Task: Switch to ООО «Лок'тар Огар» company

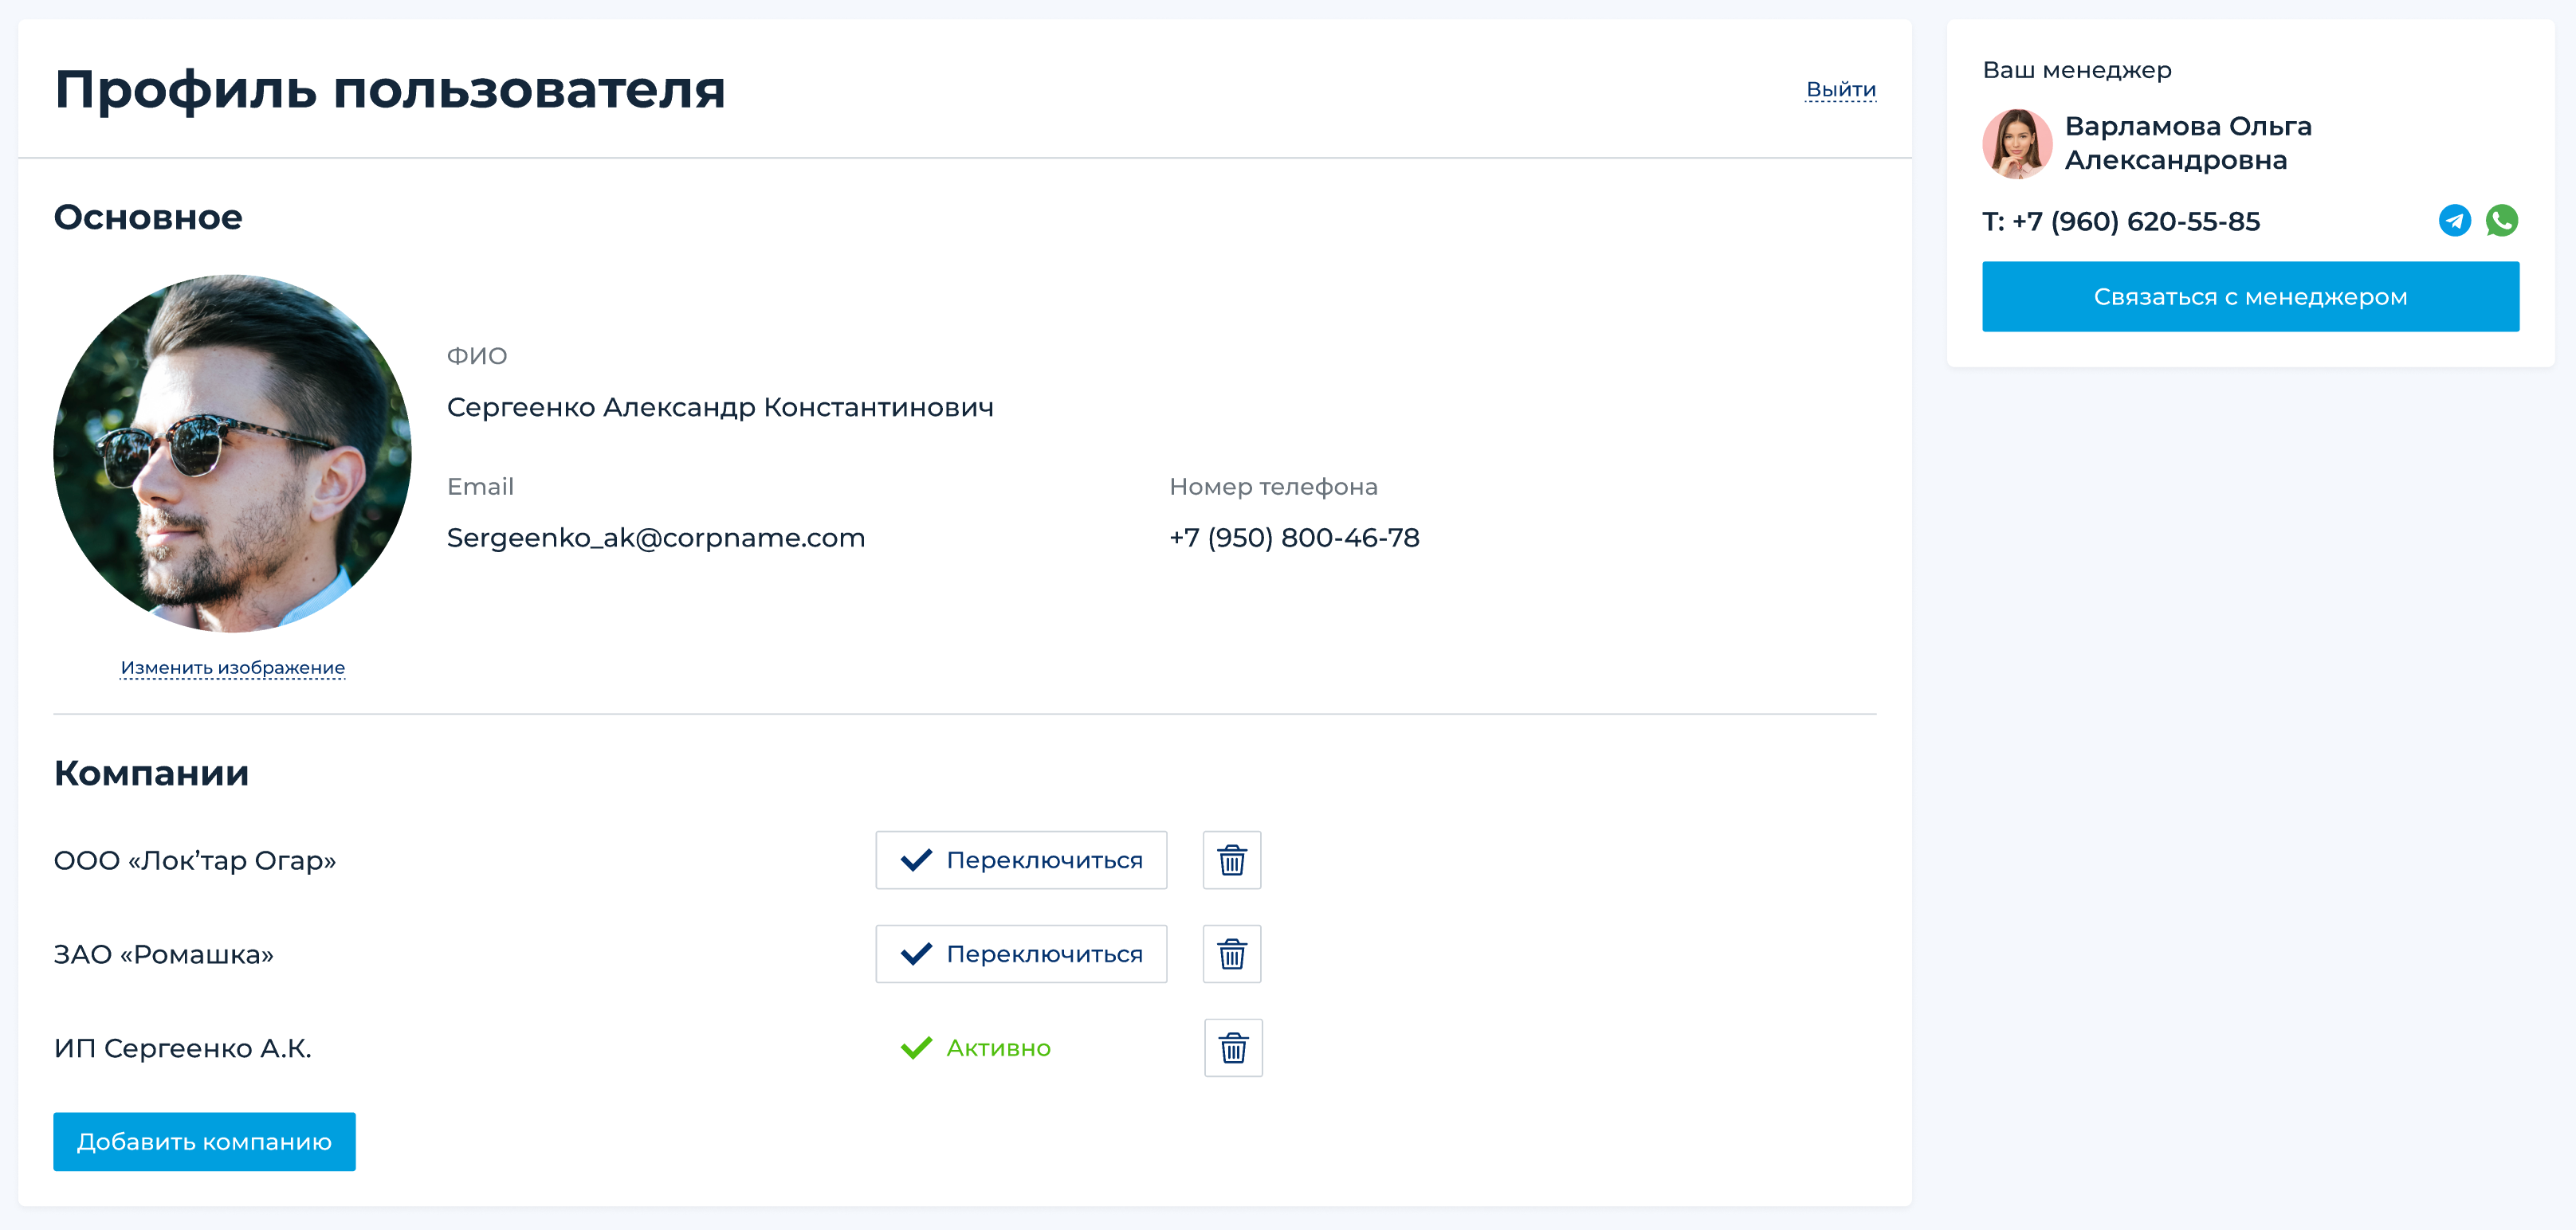Action: coord(1021,860)
